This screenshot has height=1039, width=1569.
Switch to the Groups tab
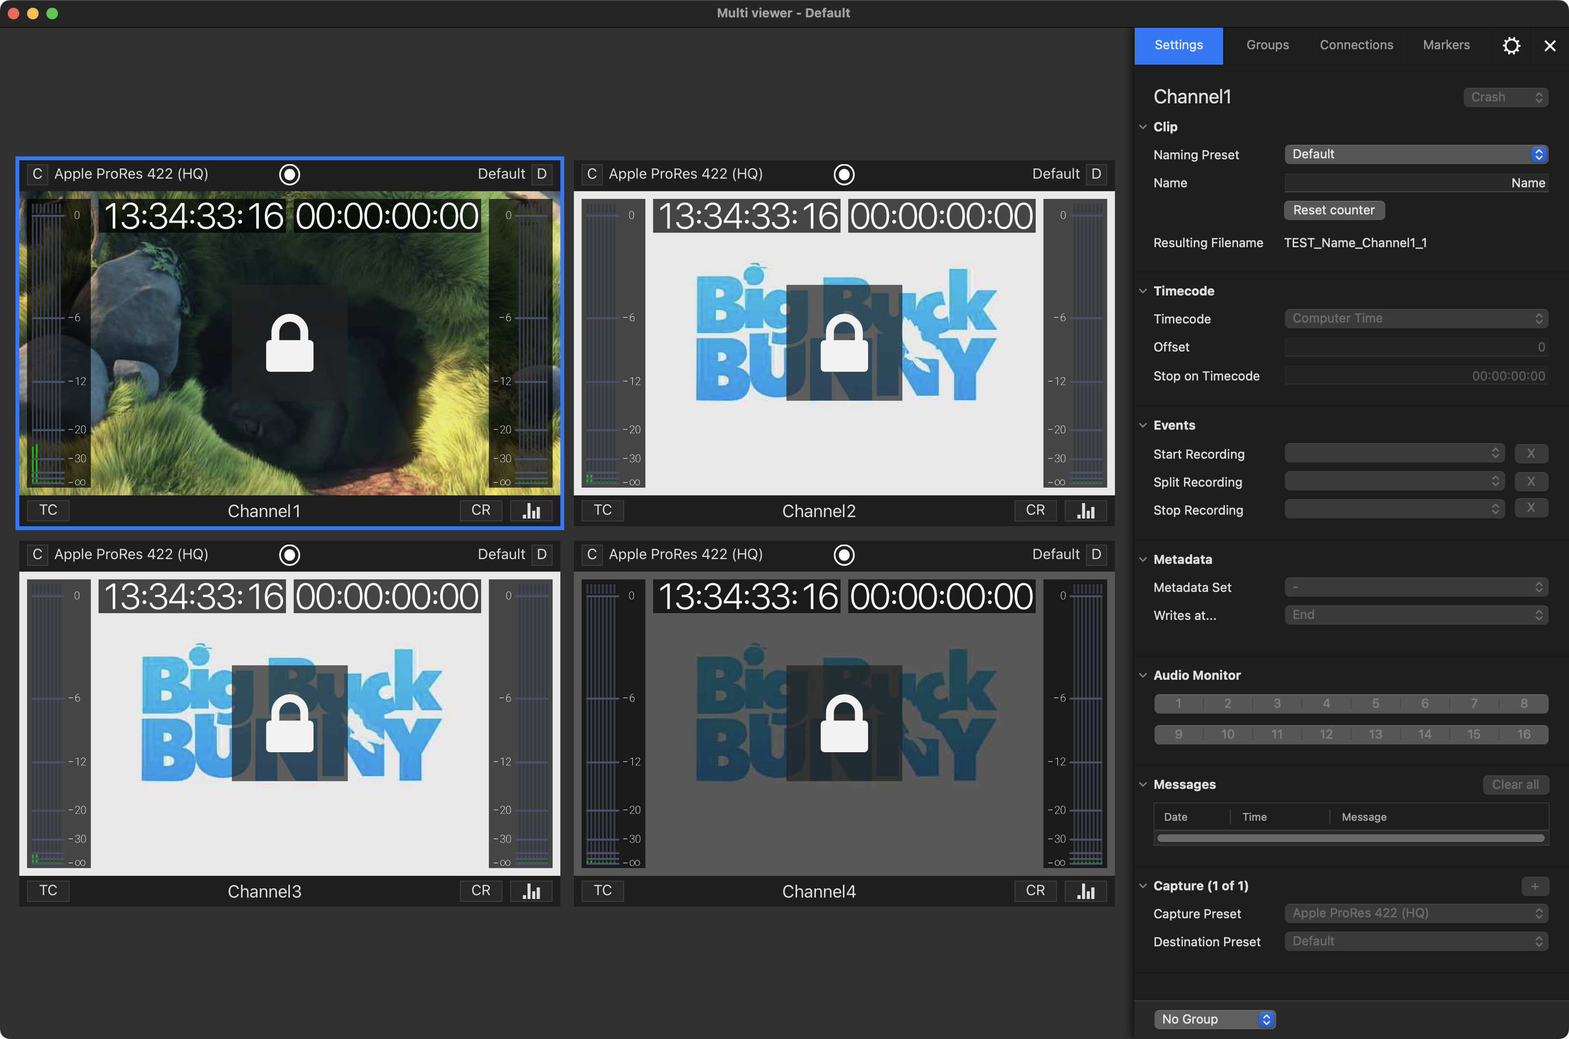coord(1268,45)
